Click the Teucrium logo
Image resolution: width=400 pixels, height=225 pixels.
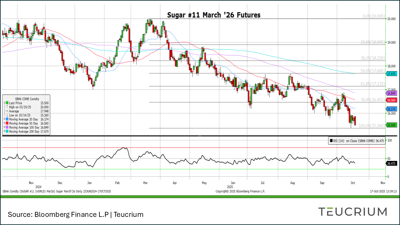352,212
